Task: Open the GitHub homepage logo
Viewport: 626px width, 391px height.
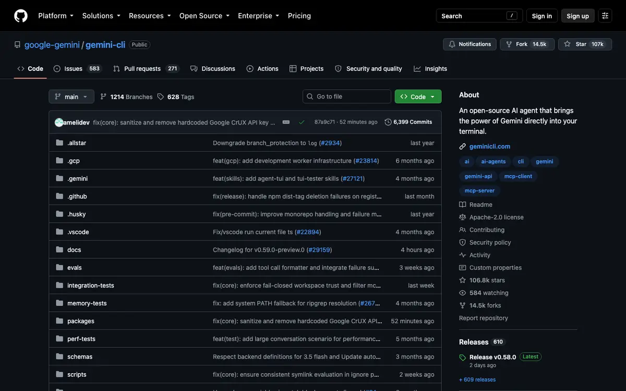Action: click(21, 16)
